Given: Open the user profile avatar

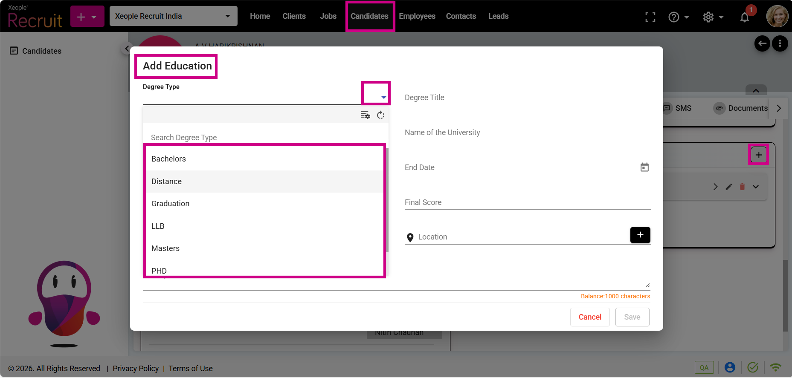Looking at the screenshot, I should click(777, 16).
